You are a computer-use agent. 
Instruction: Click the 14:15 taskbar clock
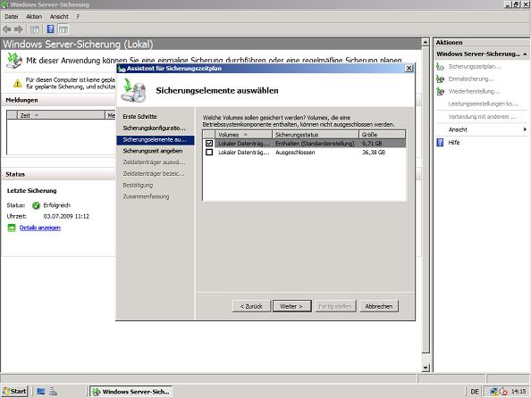click(x=518, y=392)
